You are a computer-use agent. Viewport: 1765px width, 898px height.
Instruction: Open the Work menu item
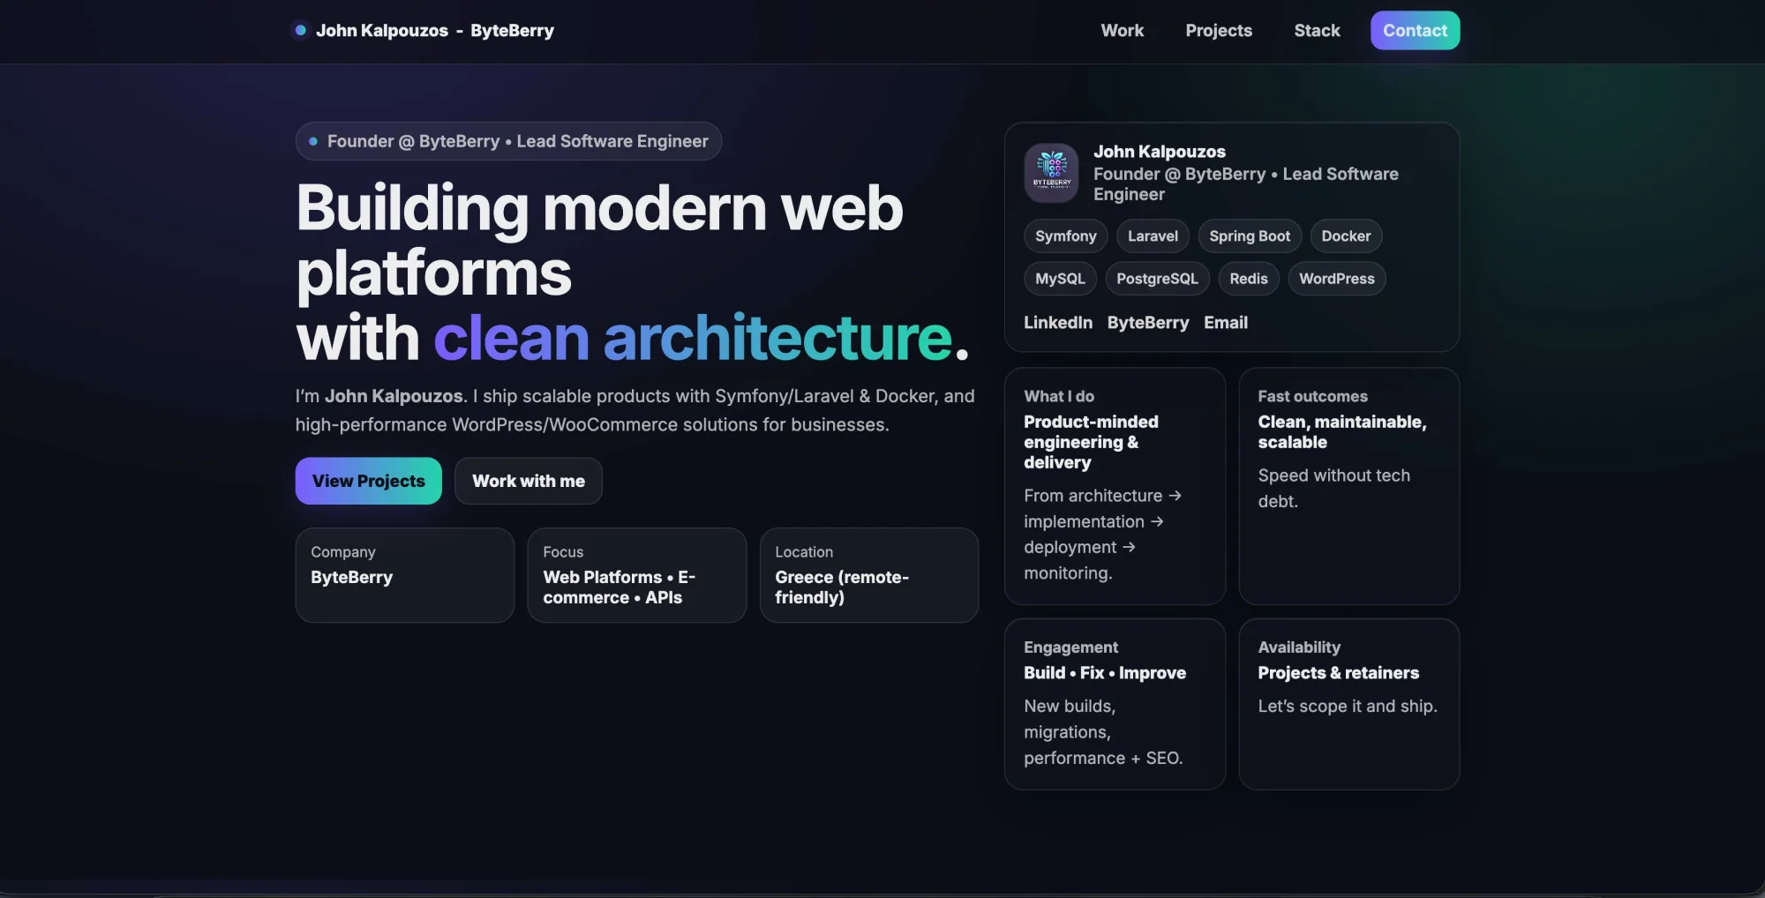[1122, 31]
